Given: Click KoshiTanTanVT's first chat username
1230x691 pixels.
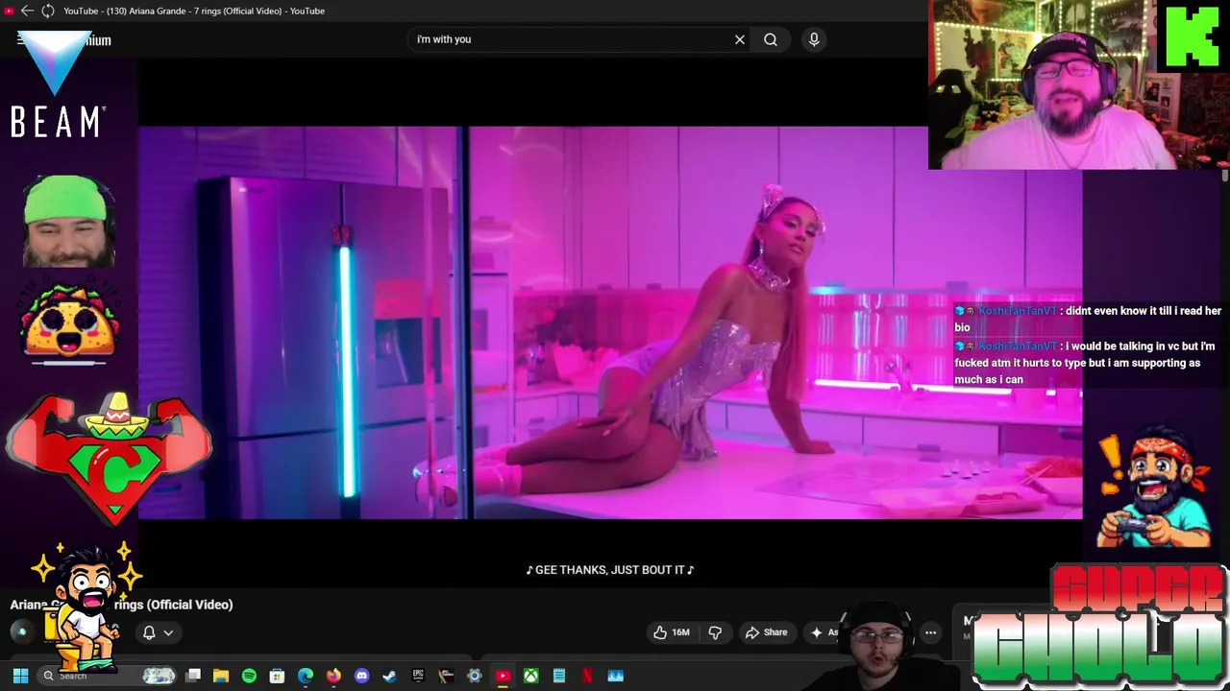Looking at the screenshot, I should [x=1017, y=311].
